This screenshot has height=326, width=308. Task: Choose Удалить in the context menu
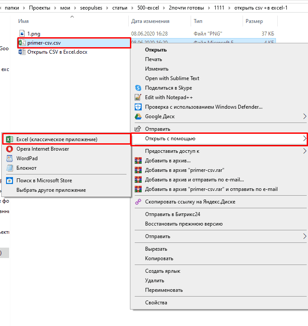click(x=155, y=281)
